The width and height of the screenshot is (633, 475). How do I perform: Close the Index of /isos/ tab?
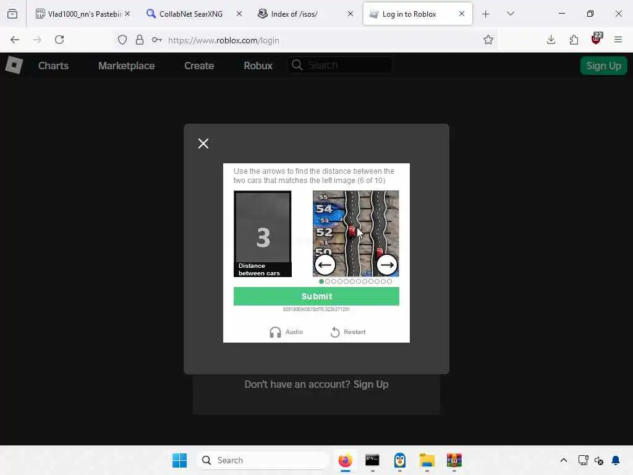(350, 14)
